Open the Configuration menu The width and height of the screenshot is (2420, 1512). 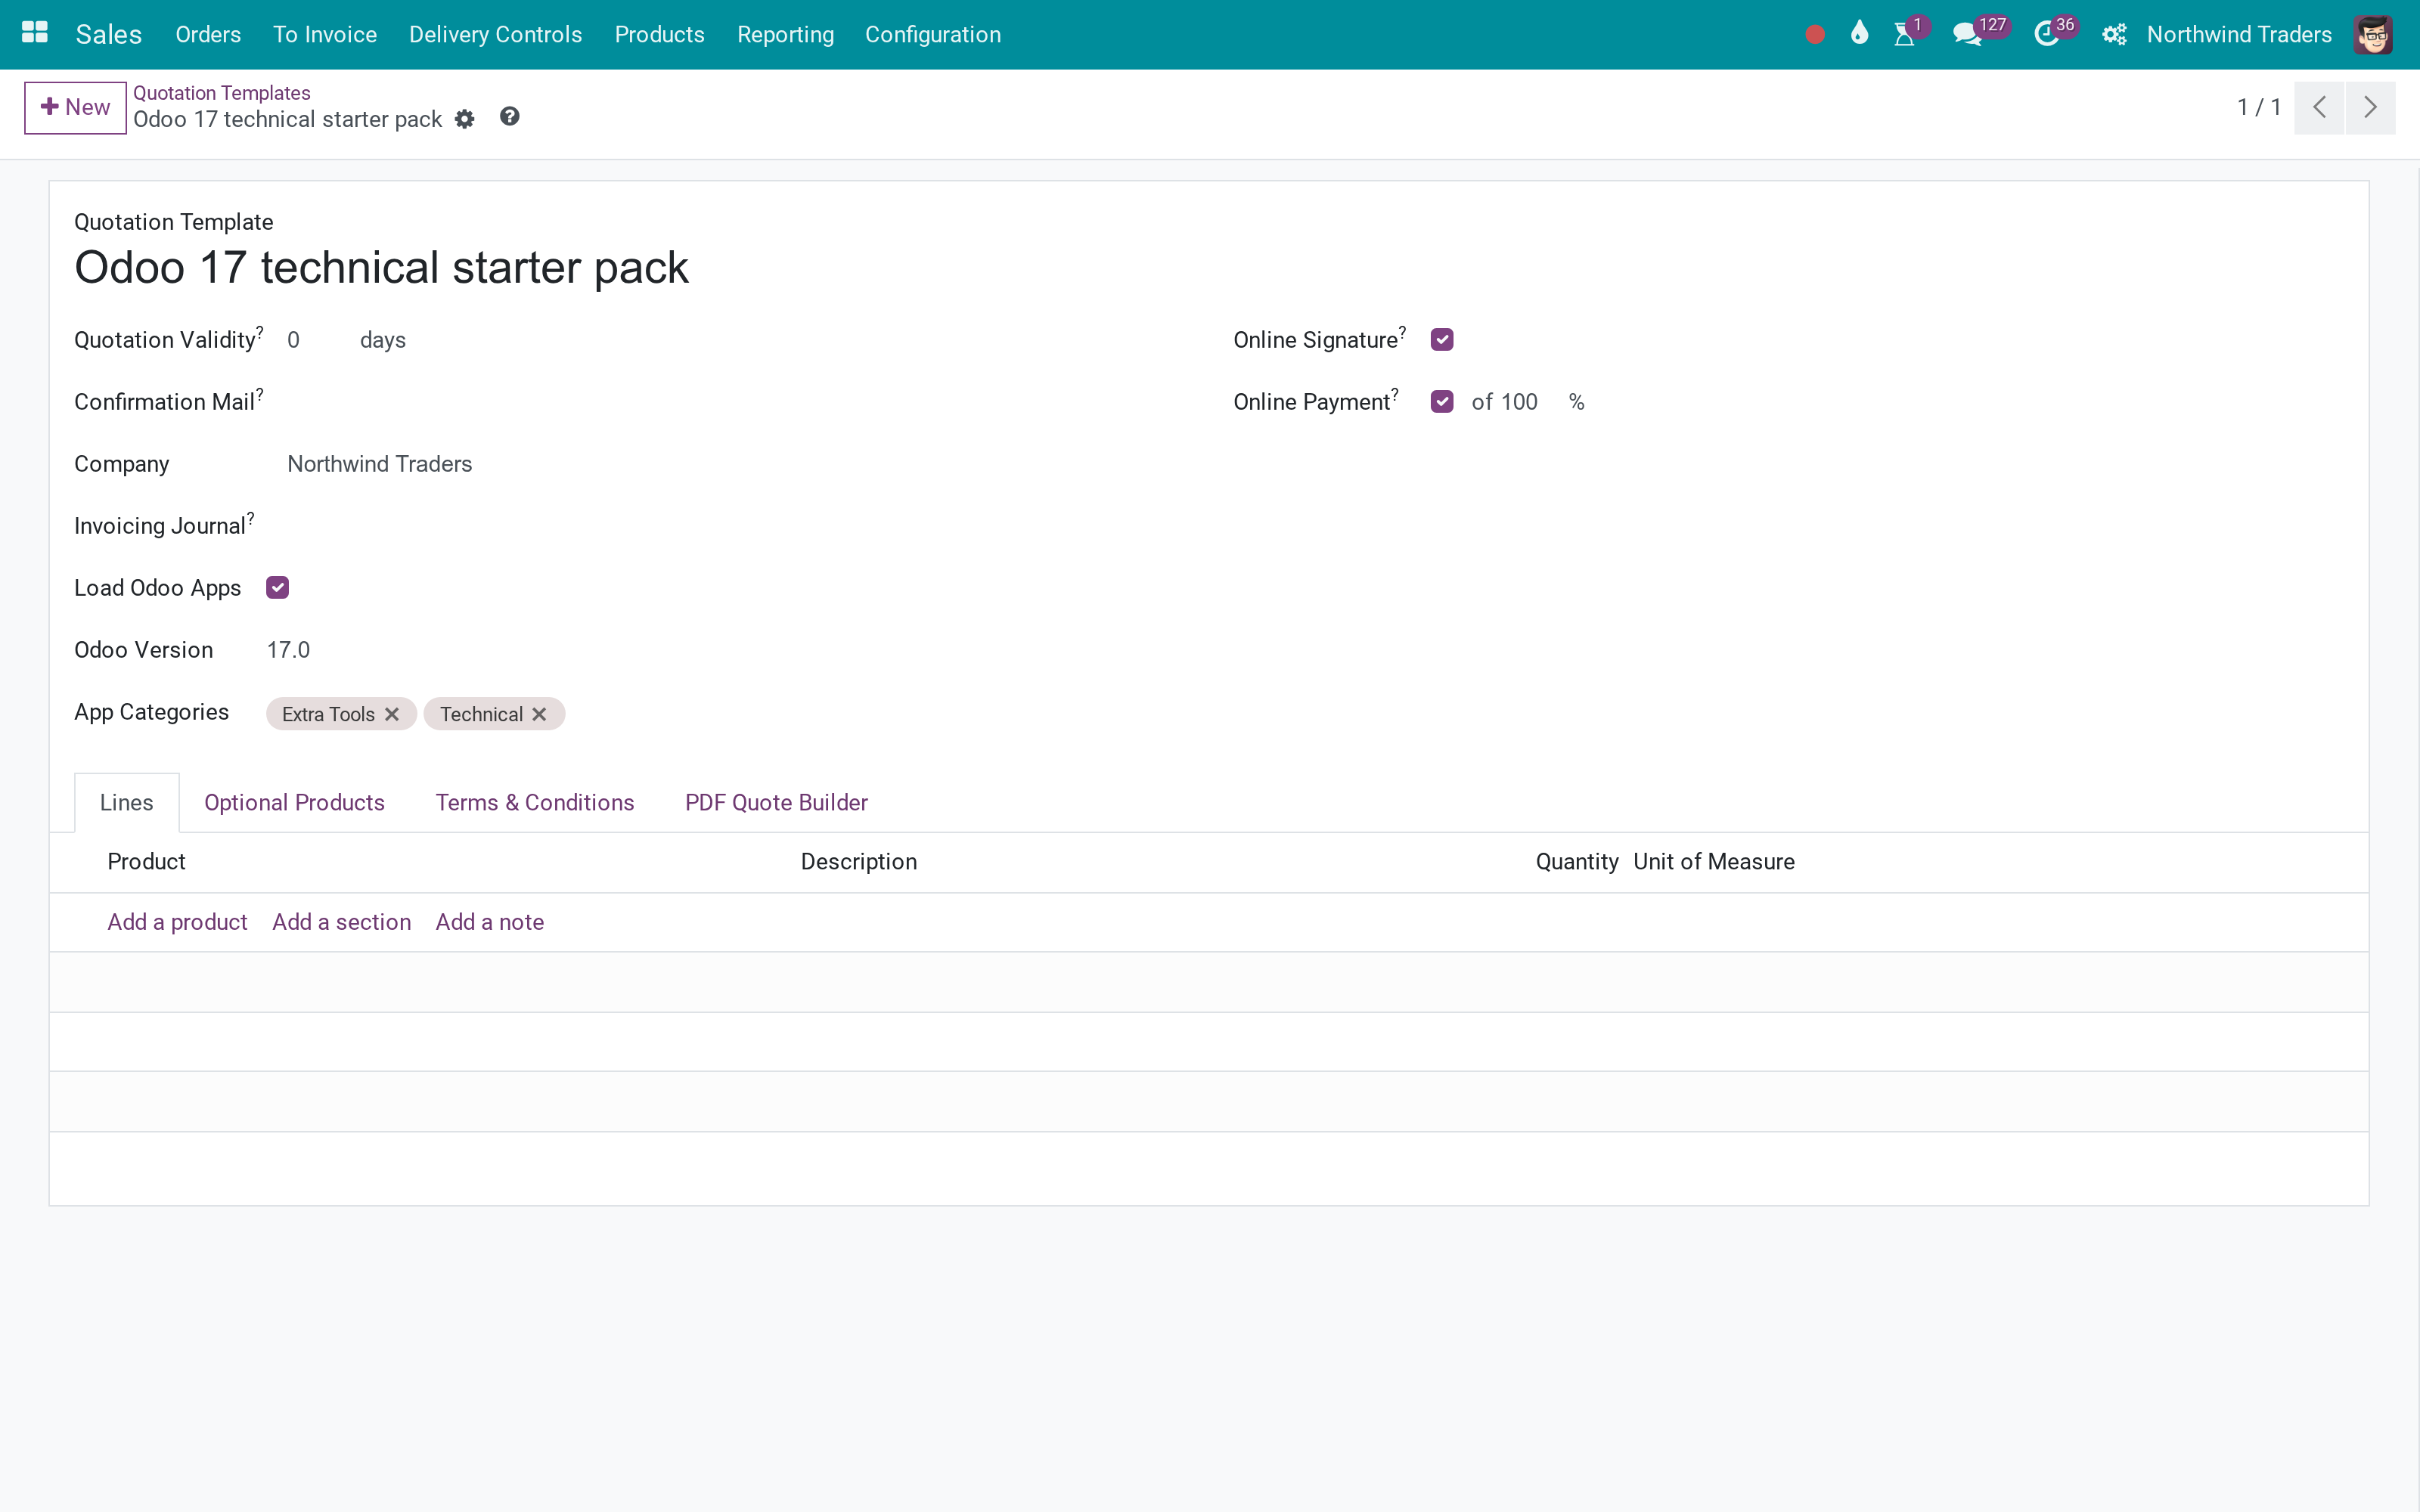(933, 35)
